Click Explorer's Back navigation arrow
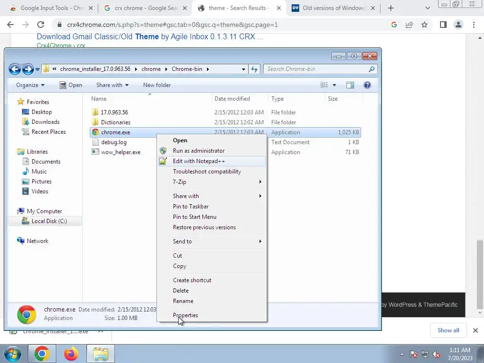Screen dimensions: 484x363 click(15, 69)
